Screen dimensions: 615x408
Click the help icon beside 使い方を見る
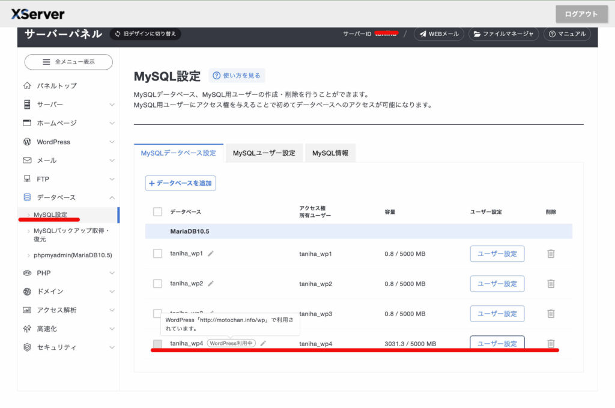216,76
